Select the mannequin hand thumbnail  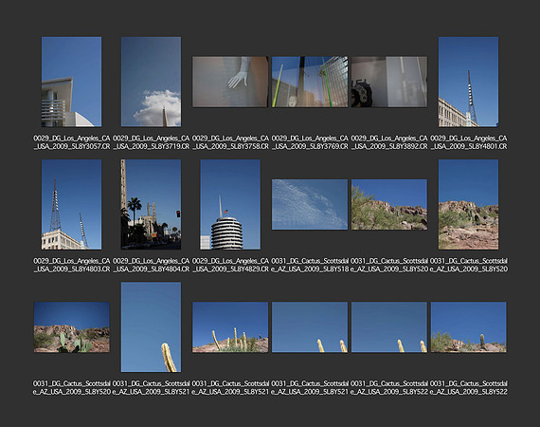(x=230, y=82)
